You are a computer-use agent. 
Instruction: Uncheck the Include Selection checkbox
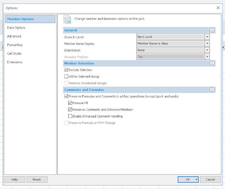click(x=66, y=70)
